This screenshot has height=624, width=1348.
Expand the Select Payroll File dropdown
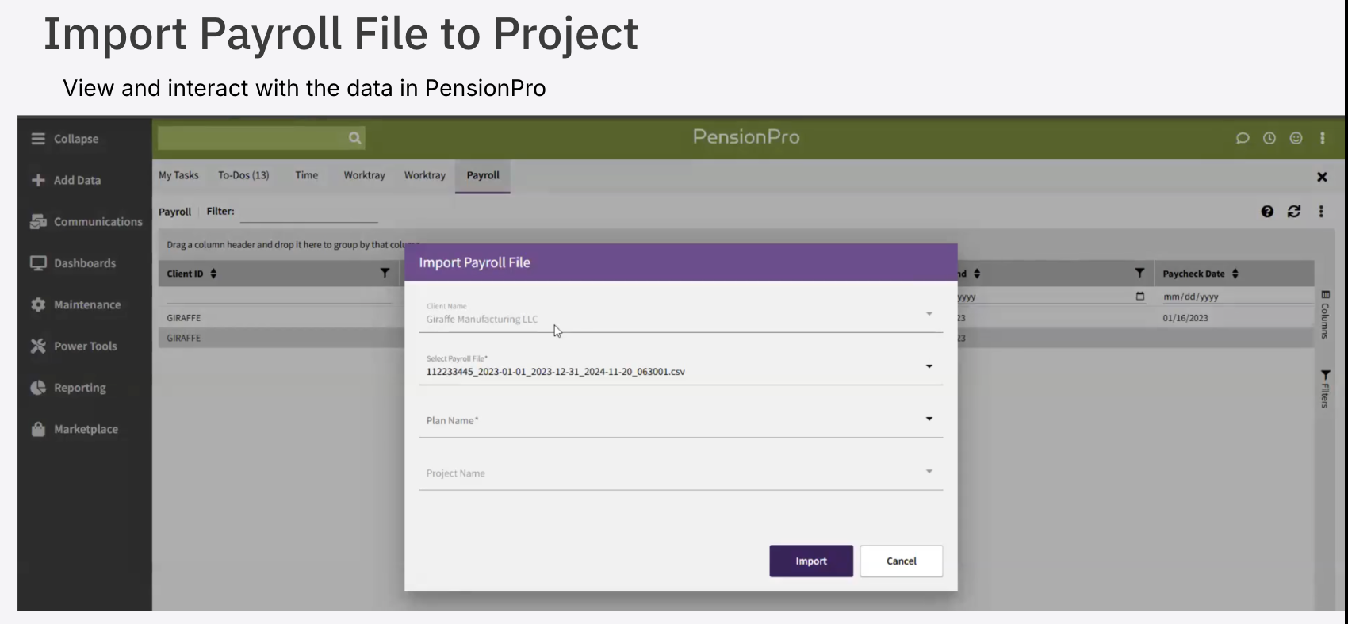(x=929, y=366)
